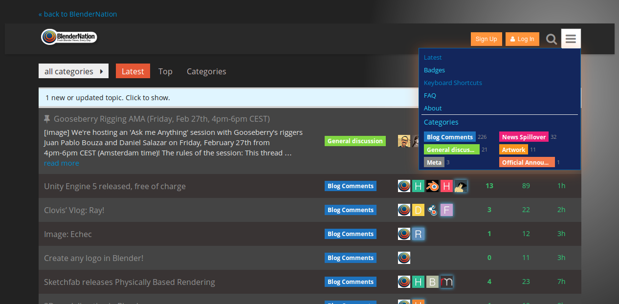Click activity time 1h on Unity Engine row
The height and width of the screenshot is (304, 619).
[x=561, y=186]
